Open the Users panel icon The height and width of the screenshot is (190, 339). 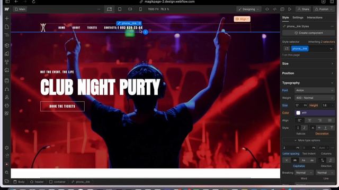coord(7,97)
